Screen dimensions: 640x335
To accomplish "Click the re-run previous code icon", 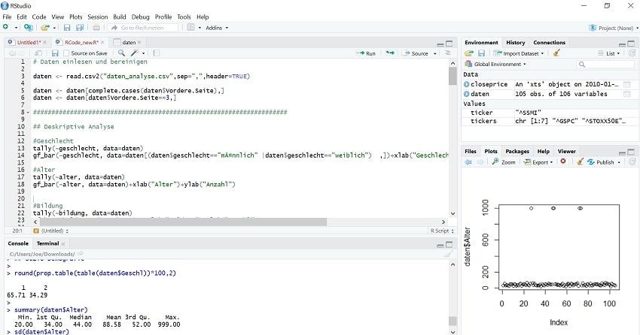I will pyautogui.click(x=390, y=53).
